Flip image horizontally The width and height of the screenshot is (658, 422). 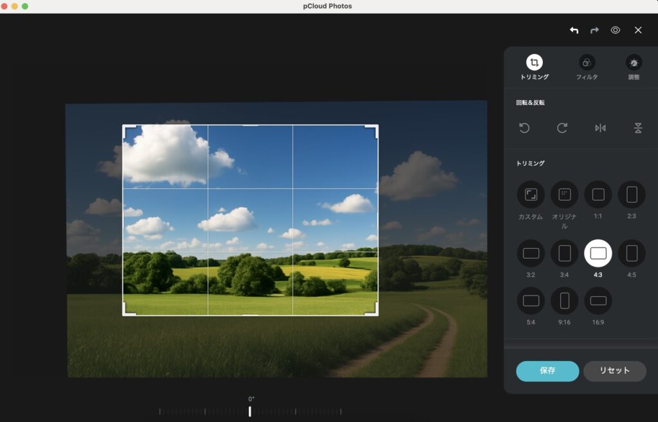(x=600, y=128)
